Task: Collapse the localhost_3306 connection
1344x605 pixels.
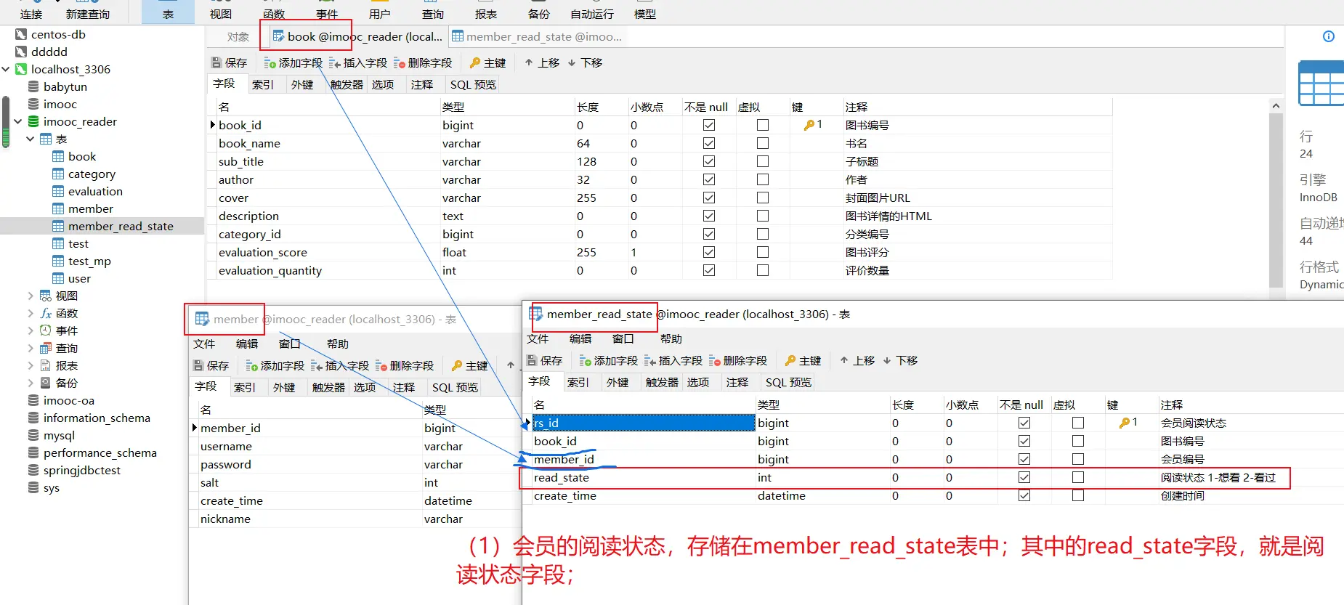Action: (6, 69)
